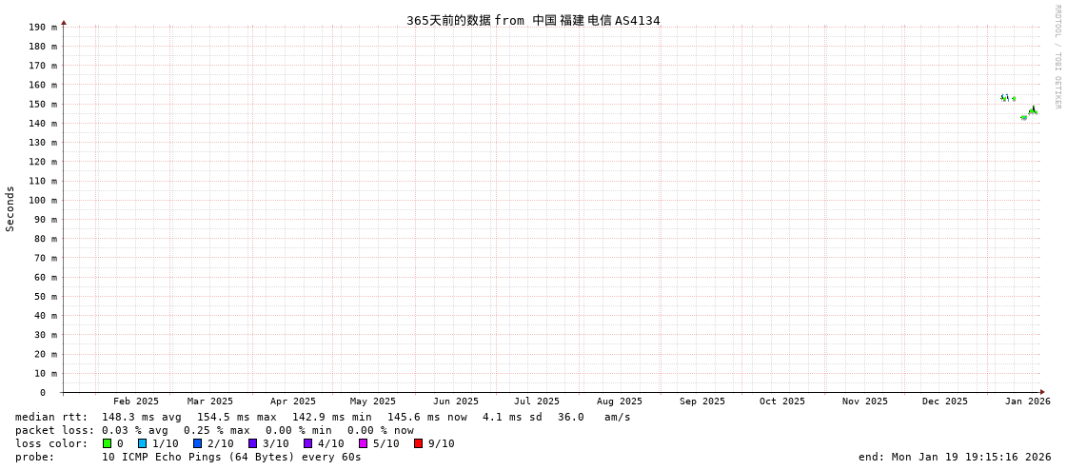Select the magenta 5/10 loss swatch

click(x=363, y=443)
